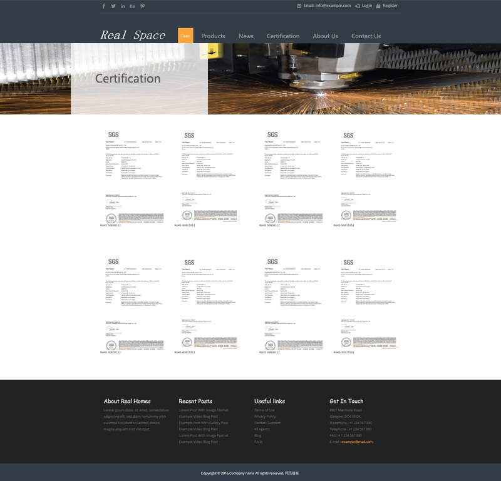Click the Pinterest icon
This screenshot has width=501, height=481.
coord(142,6)
